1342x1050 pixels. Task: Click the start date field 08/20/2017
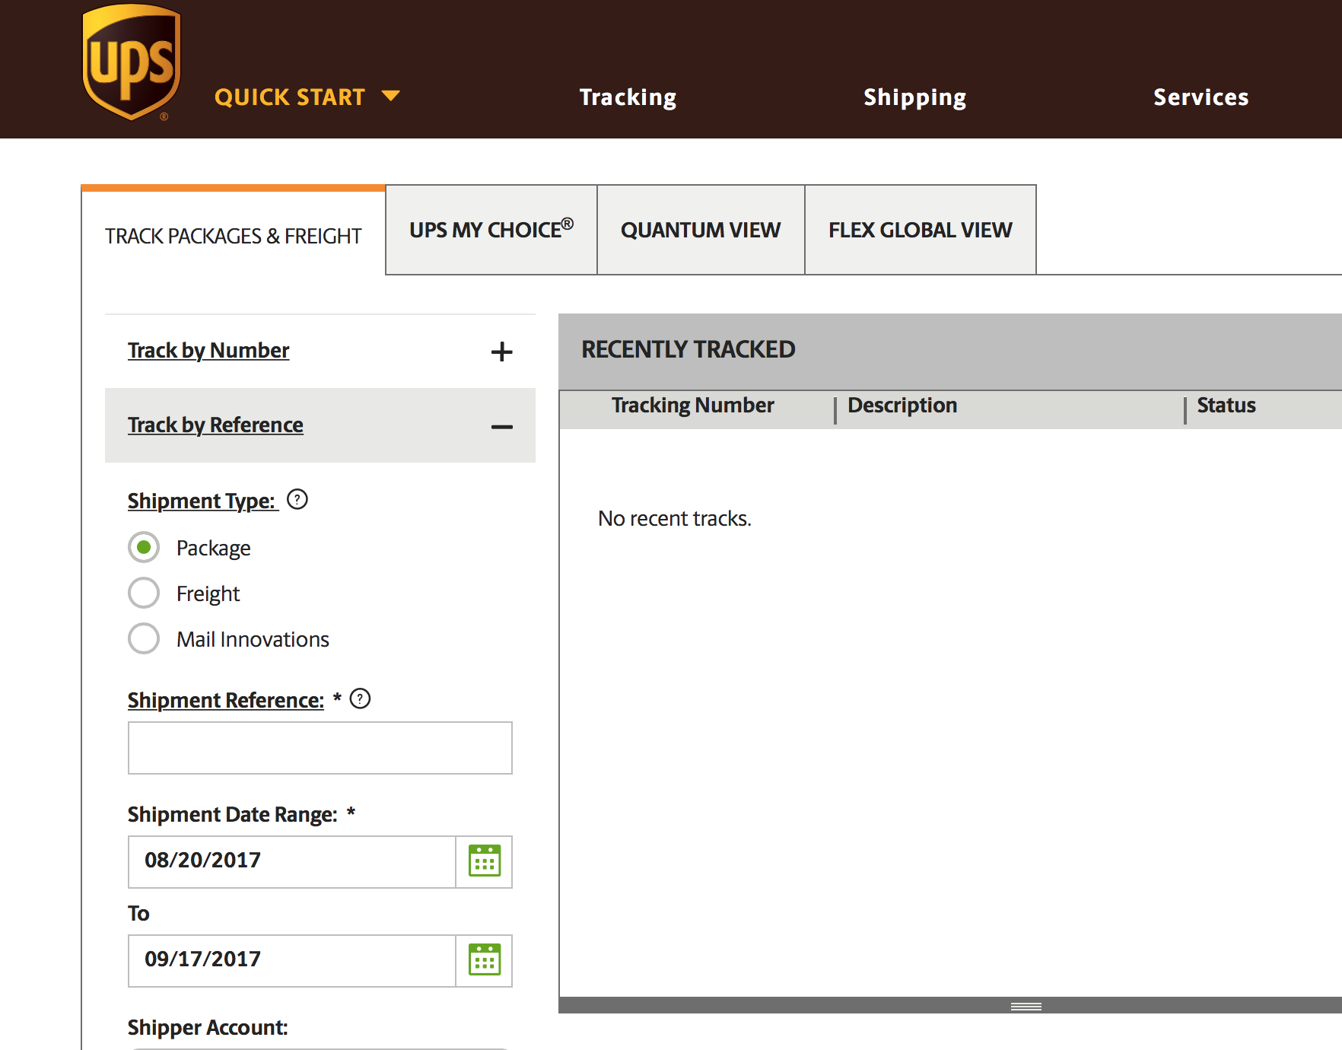coord(292,861)
